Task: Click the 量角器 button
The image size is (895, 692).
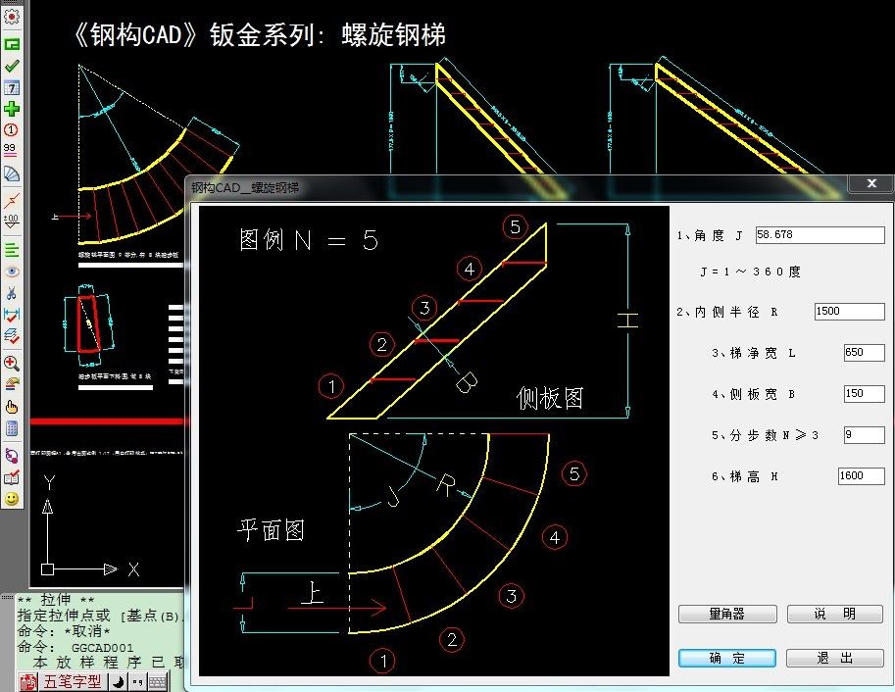Action: click(727, 614)
